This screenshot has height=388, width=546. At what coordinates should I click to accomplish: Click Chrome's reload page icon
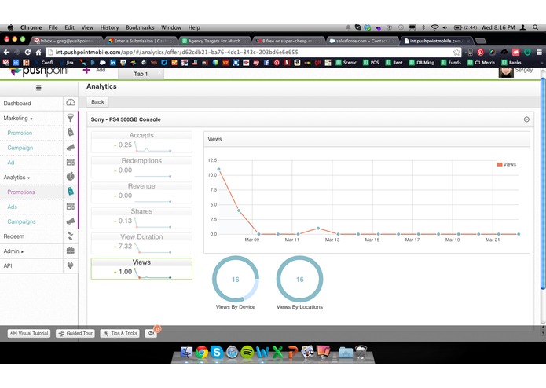(27, 52)
